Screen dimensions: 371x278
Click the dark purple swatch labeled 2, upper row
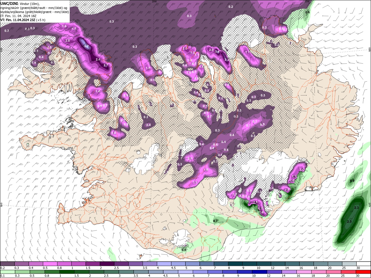click(x=107, y=264)
